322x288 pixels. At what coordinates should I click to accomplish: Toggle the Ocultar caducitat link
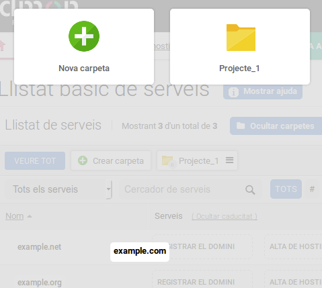(x=225, y=216)
